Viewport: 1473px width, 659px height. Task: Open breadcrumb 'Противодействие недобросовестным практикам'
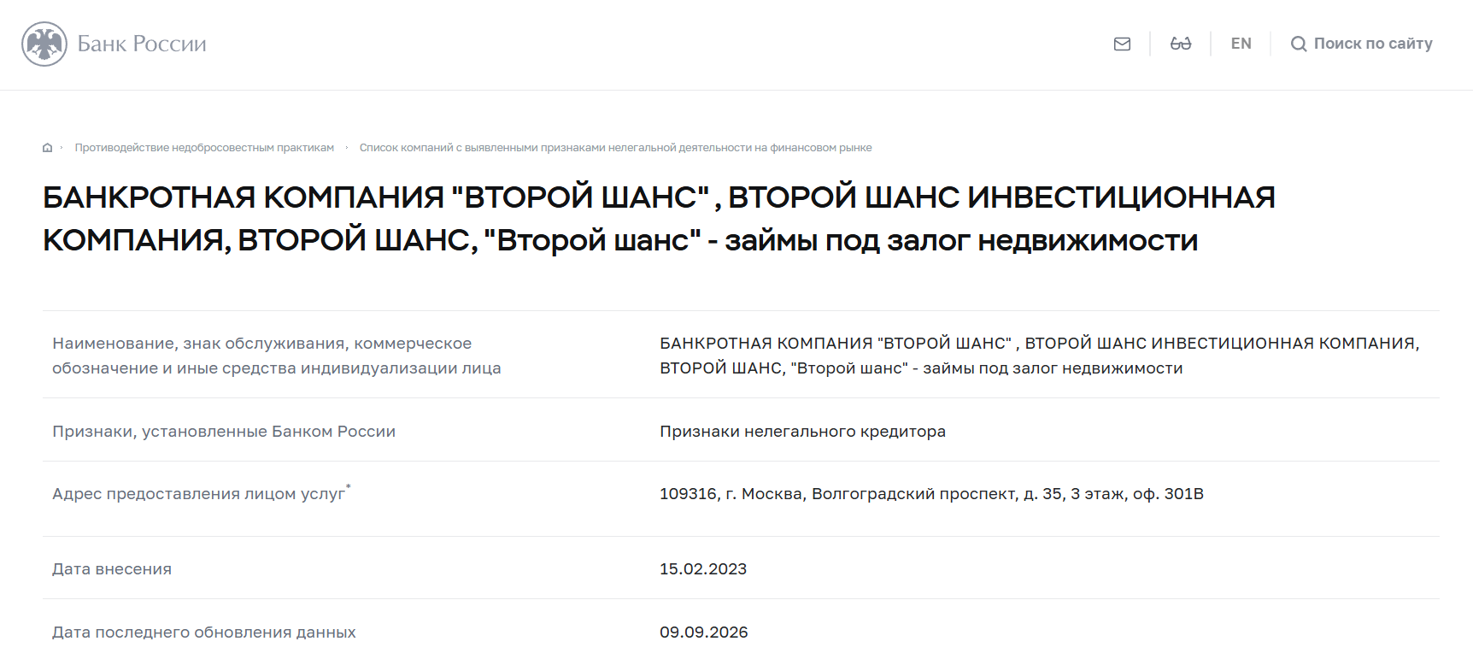[x=204, y=148]
